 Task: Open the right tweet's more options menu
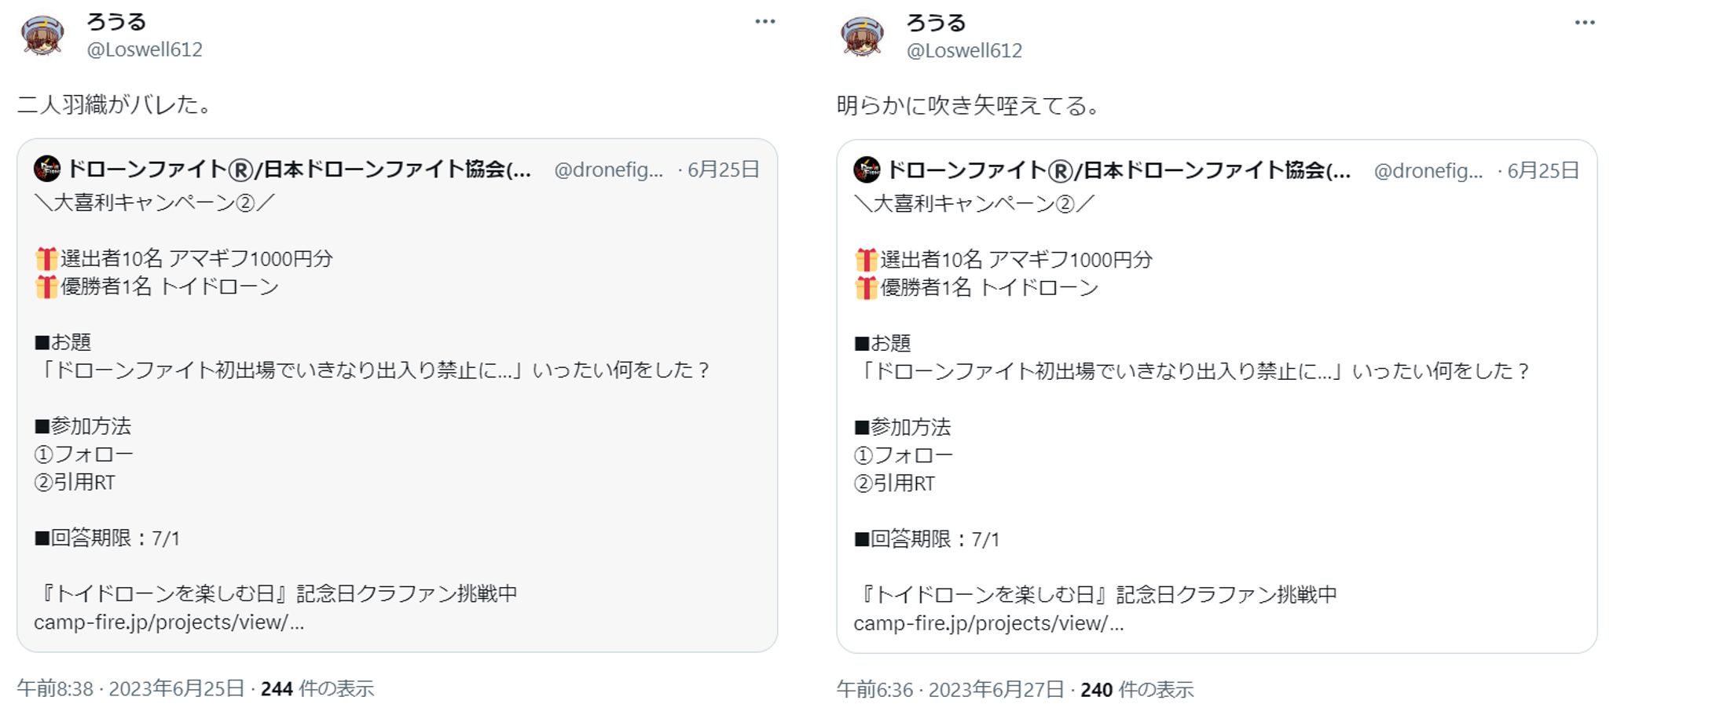(1583, 24)
